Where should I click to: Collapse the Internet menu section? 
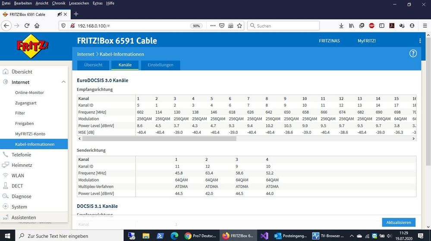63,82
